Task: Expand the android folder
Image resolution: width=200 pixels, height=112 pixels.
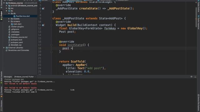Action: [x=7, y=6]
